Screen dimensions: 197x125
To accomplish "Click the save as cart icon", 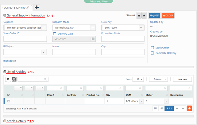I will tap(138, 15).
